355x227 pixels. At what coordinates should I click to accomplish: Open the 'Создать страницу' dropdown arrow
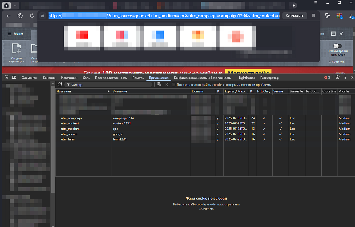pyautogui.click(x=24, y=61)
